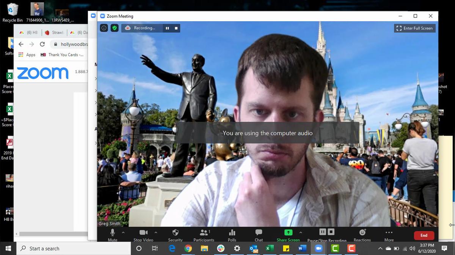This screenshot has height=255, width=455.
Task: Show hidden system tray icons
Action: click(380, 249)
